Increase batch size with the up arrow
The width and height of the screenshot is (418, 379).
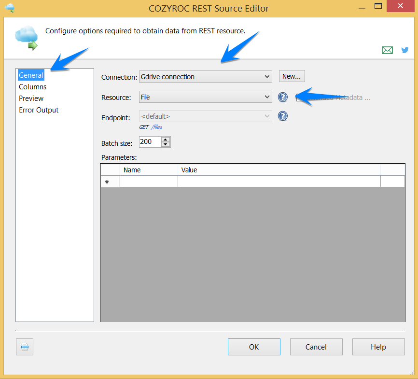pyautogui.click(x=166, y=140)
